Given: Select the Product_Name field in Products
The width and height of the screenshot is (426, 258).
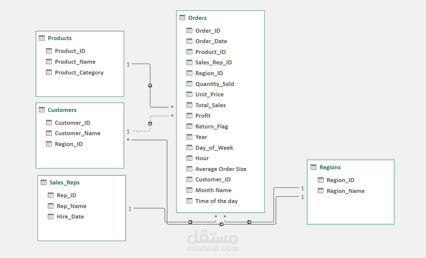Looking at the screenshot, I should (75, 62).
